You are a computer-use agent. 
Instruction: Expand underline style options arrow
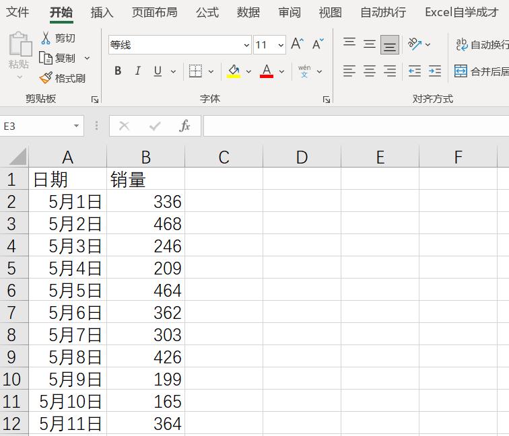pos(173,71)
